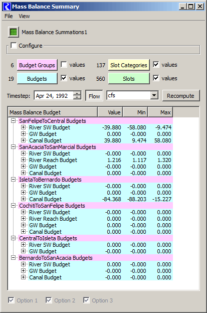This screenshot has height=313, width=207.
Task: Enable the Configure checkbox
Action: 14,46
